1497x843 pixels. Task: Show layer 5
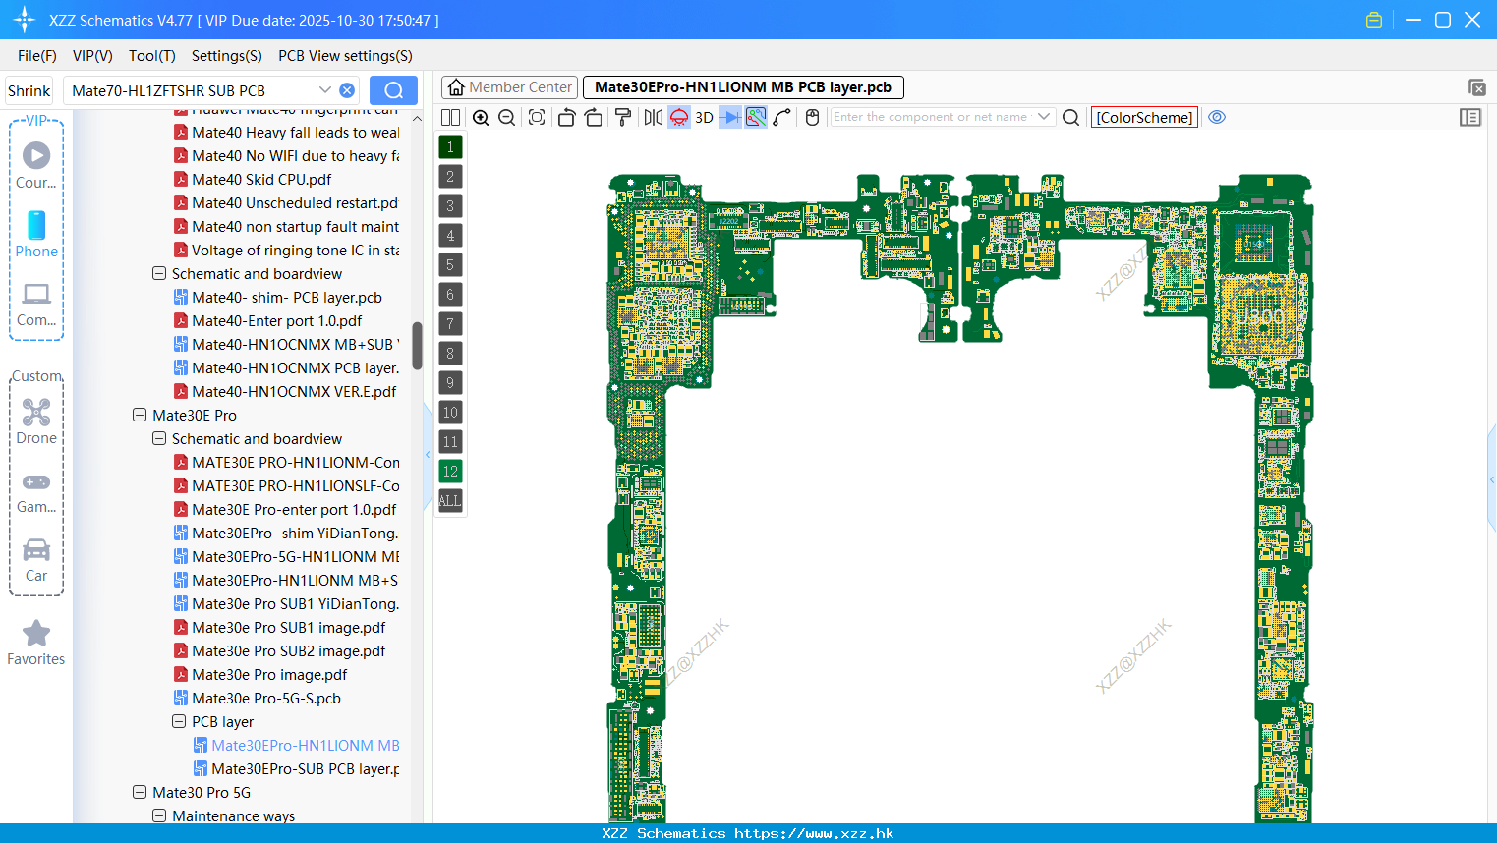point(450,265)
